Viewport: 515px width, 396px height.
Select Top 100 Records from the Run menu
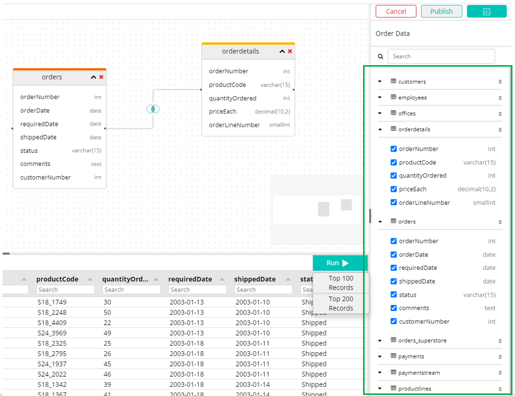pyautogui.click(x=340, y=283)
